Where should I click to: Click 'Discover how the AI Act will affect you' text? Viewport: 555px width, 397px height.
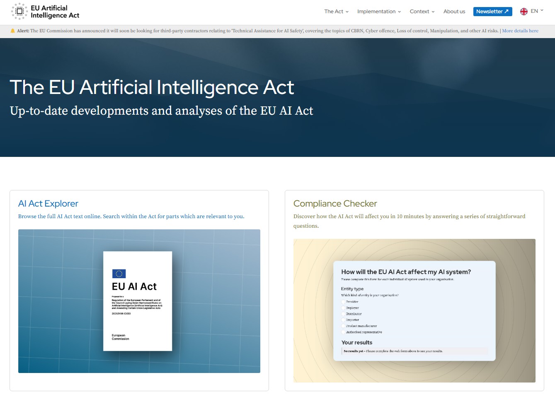410,221
